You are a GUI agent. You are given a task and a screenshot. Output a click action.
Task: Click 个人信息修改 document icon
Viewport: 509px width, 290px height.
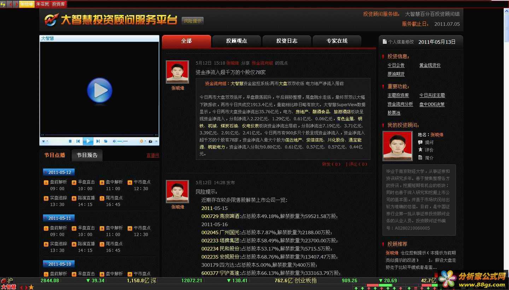(x=385, y=42)
